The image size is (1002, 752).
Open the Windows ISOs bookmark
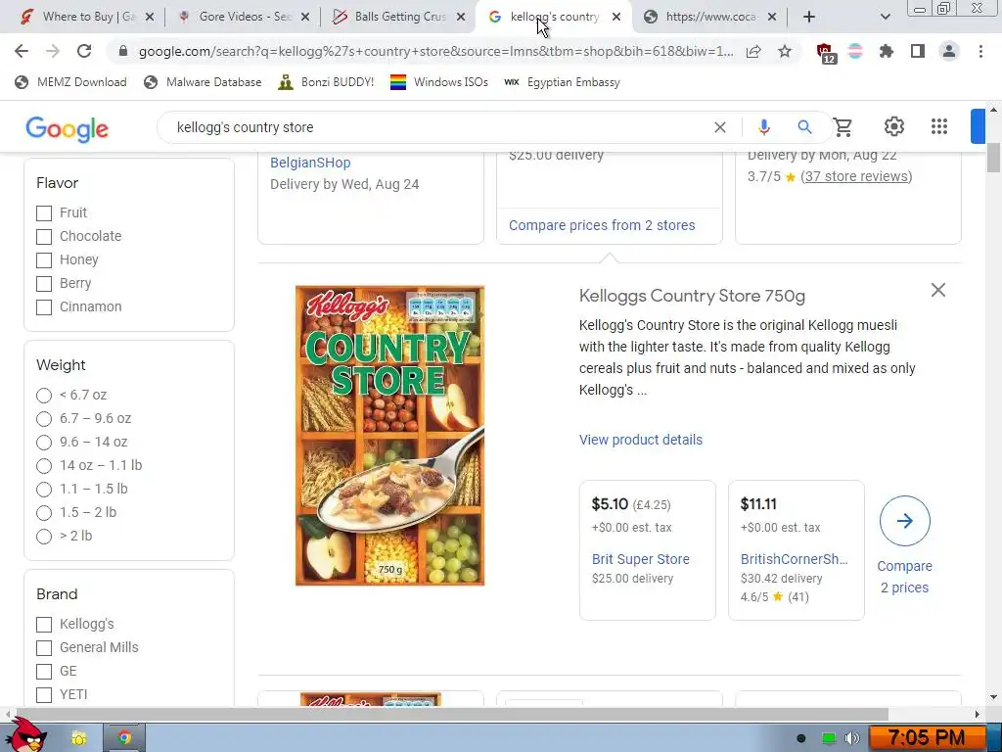tap(439, 82)
